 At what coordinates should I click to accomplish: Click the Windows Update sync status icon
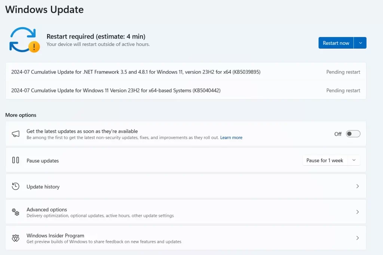click(24, 40)
